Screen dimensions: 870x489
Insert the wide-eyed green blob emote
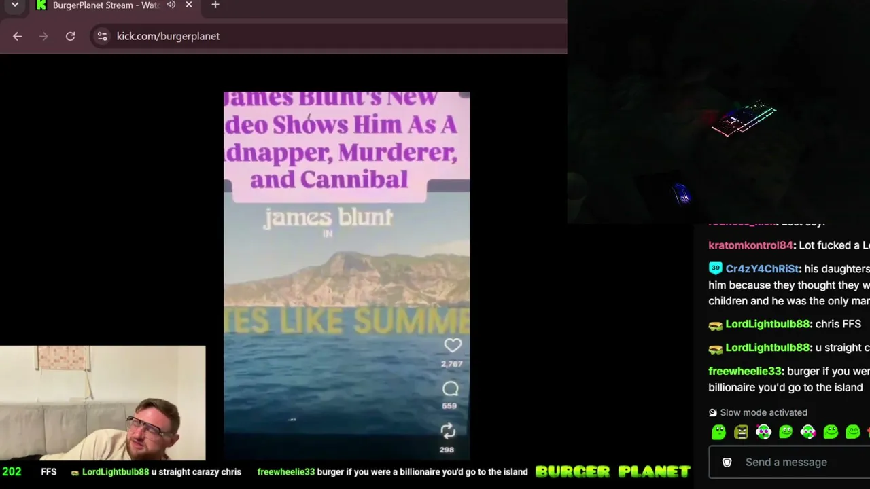[718, 432]
